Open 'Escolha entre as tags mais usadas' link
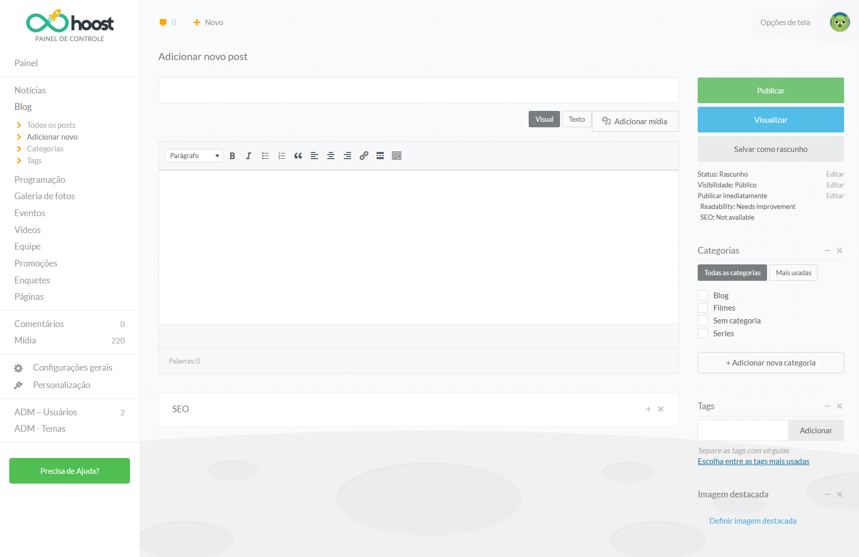 click(753, 462)
